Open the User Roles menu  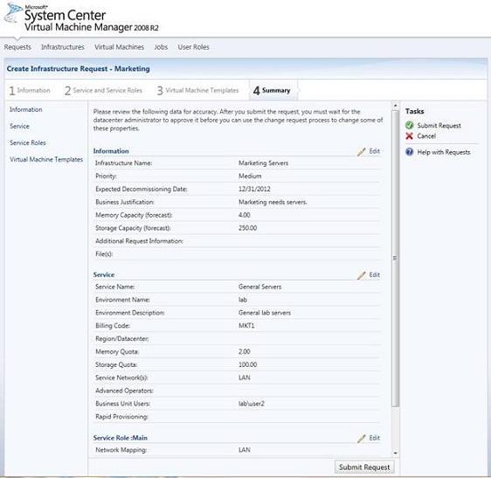point(194,47)
